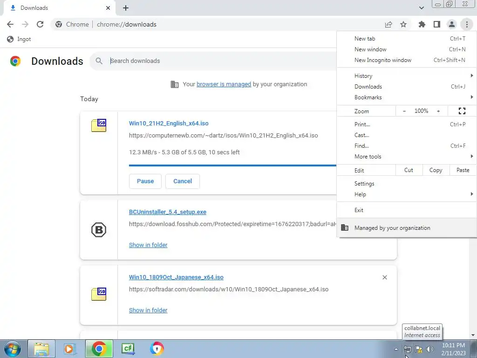Image resolution: width=477 pixels, height=358 pixels.
Task: Select Cast menu item
Action: point(407,135)
